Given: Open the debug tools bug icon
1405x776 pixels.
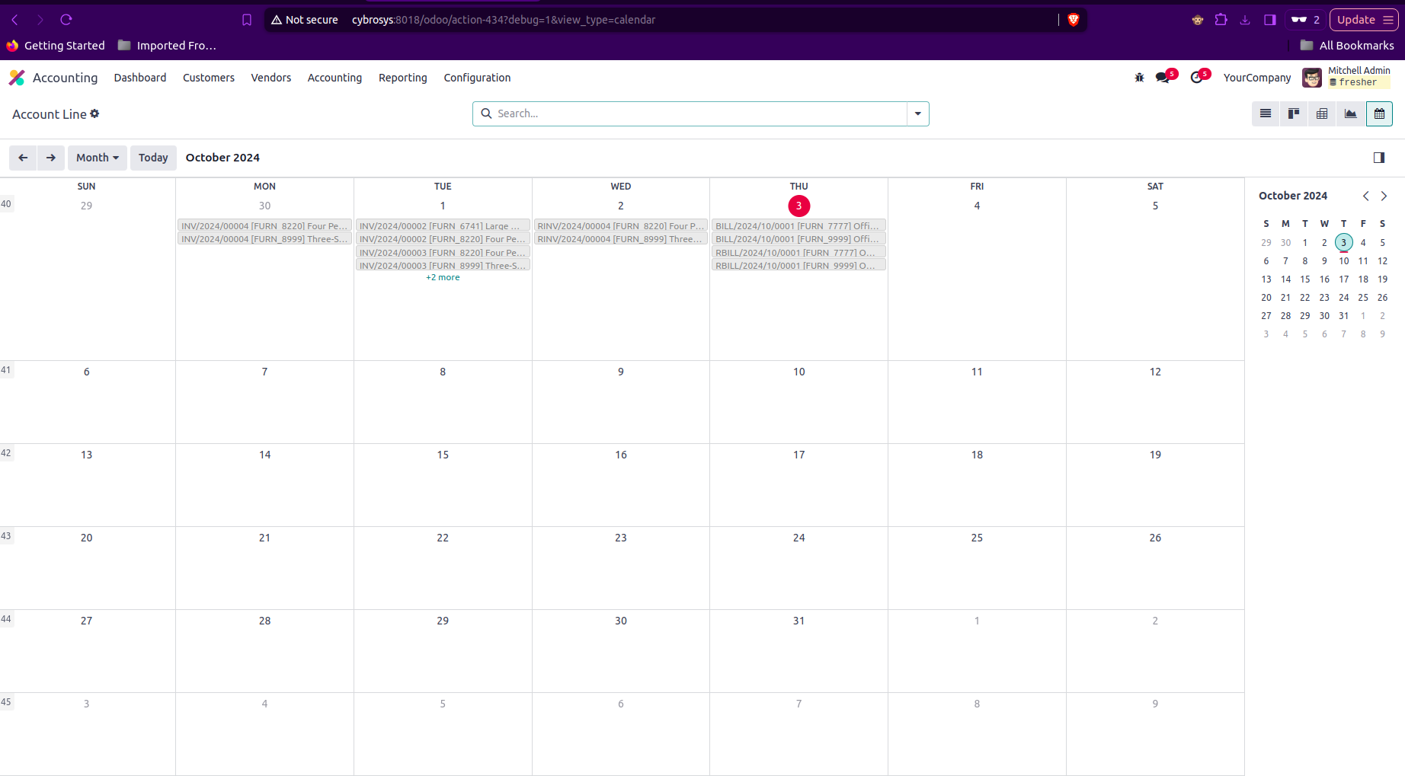Looking at the screenshot, I should (1139, 78).
